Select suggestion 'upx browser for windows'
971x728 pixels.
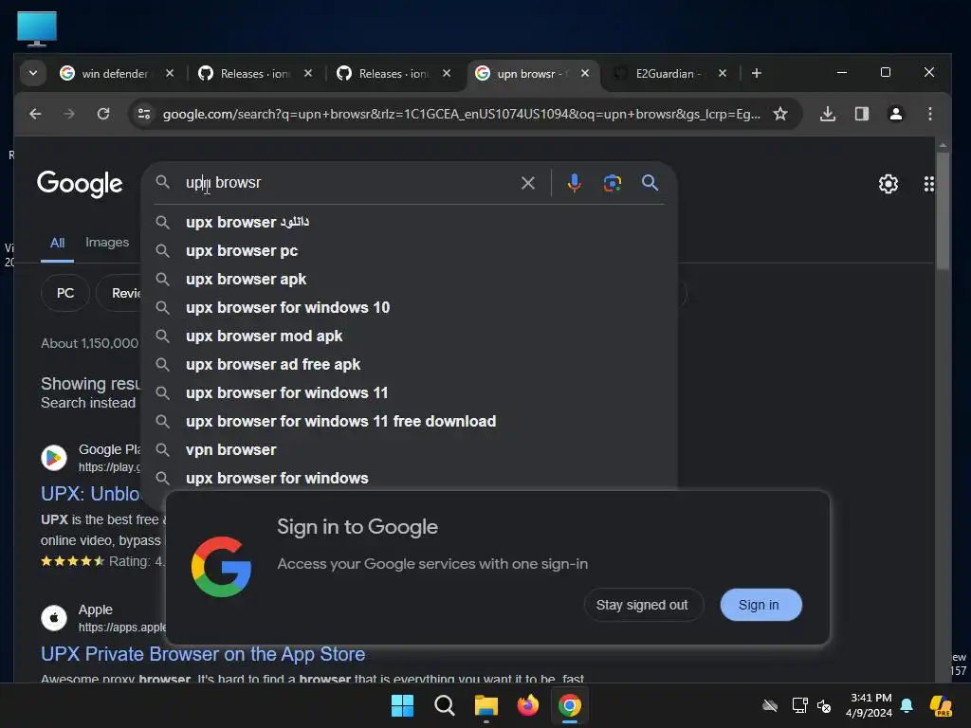click(410, 478)
